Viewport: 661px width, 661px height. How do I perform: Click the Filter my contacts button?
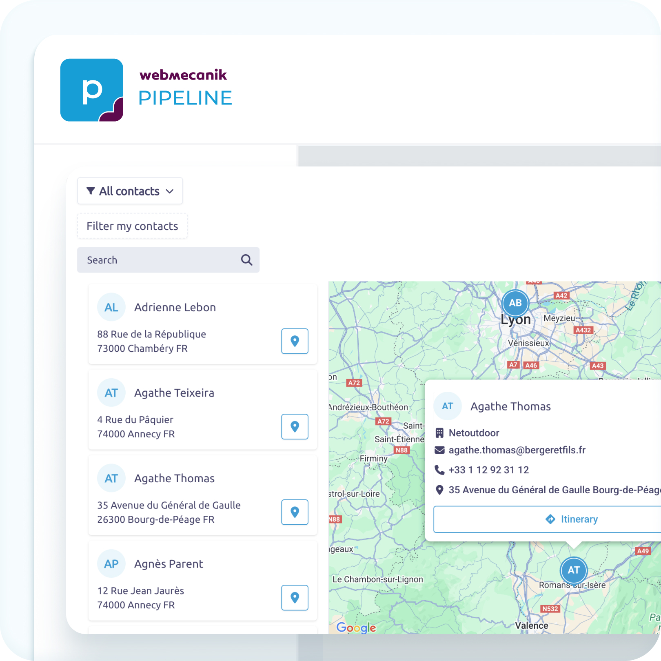[132, 226]
